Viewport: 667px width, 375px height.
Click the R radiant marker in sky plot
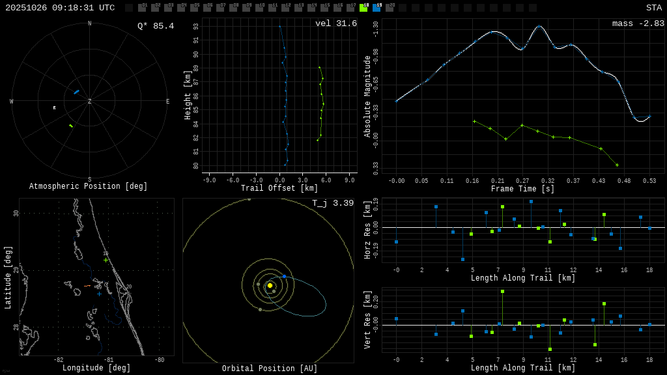click(x=54, y=108)
